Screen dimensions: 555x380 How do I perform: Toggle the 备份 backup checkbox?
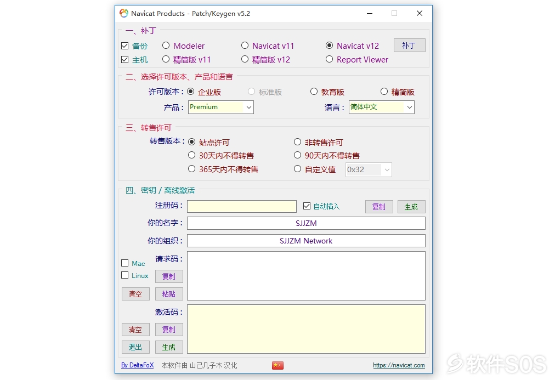124,46
